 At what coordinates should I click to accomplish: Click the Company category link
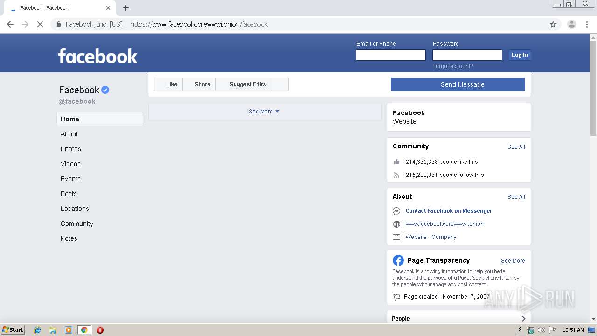pyautogui.click(x=444, y=237)
